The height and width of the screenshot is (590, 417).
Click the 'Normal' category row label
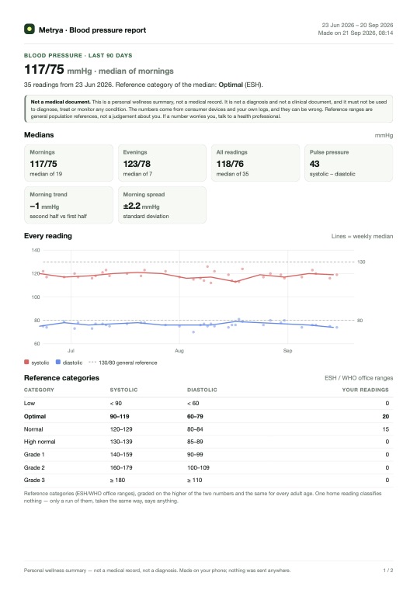[x=33, y=429]
